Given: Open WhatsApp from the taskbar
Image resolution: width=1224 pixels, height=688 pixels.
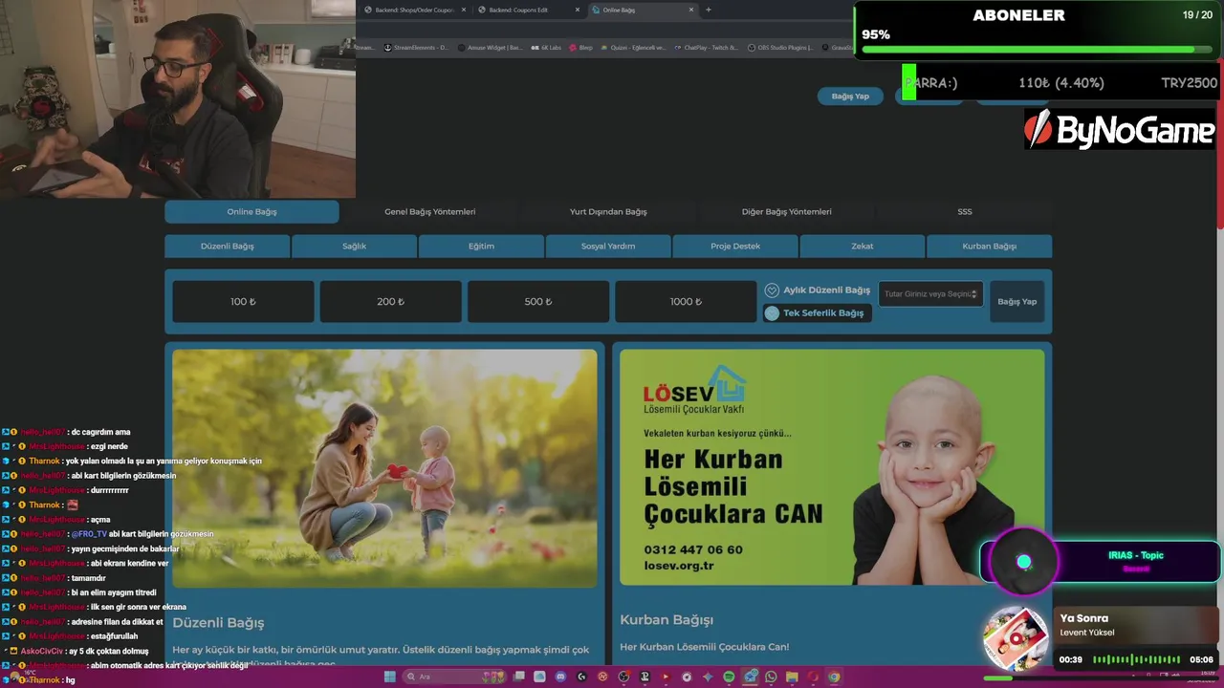Looking at the screenshot, I should (x=771, y=677).
